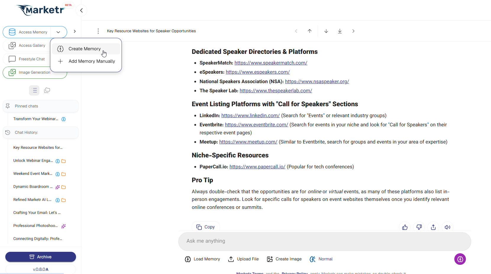Viewport: 491px width, 274px height.
Task: Click folder icon beside Unlock Webinar chat
Action: (x=64, y=161)
